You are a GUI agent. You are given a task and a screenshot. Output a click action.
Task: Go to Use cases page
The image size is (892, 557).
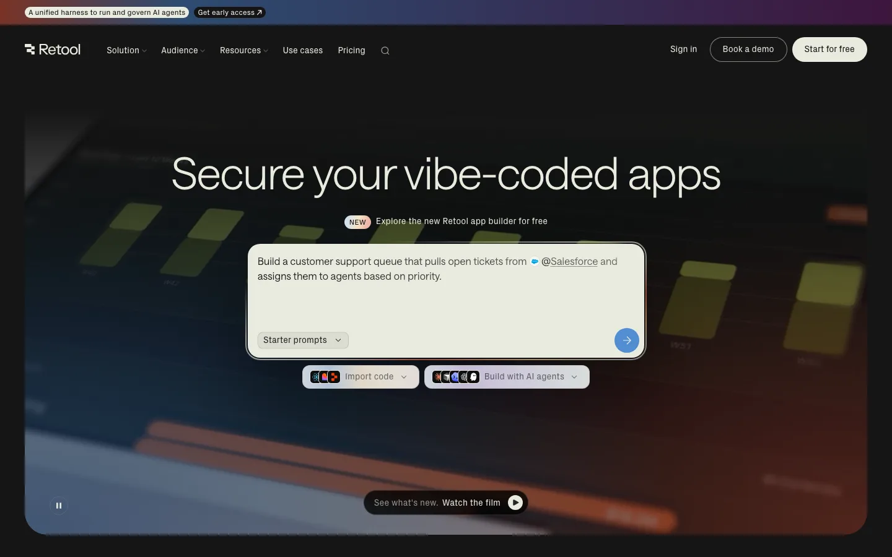(303, 50)
